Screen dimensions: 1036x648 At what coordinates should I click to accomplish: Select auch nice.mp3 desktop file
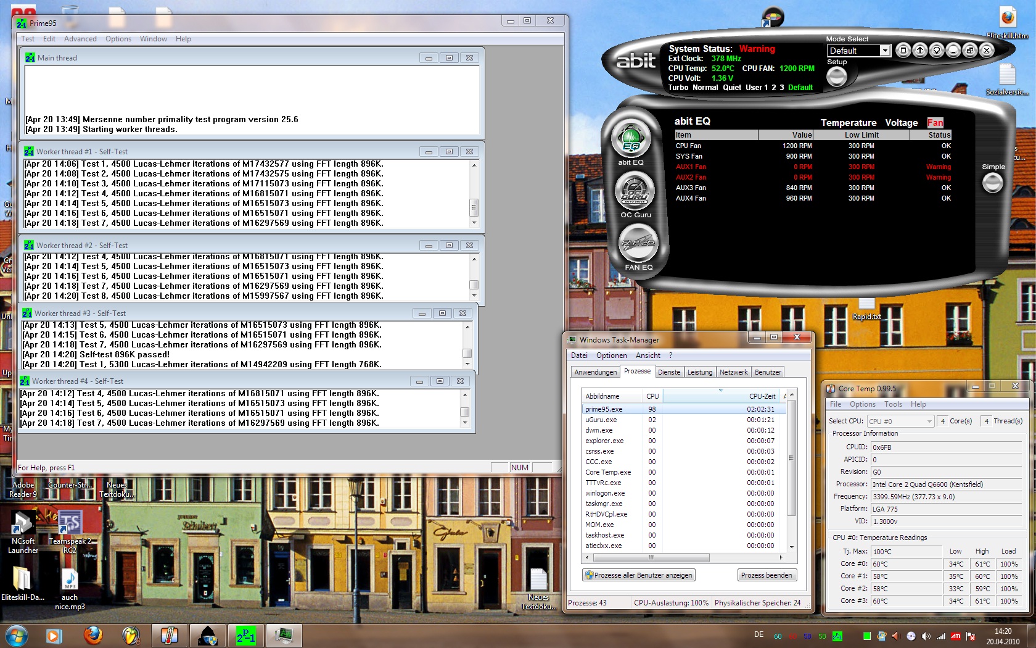(x=70, y=589)
